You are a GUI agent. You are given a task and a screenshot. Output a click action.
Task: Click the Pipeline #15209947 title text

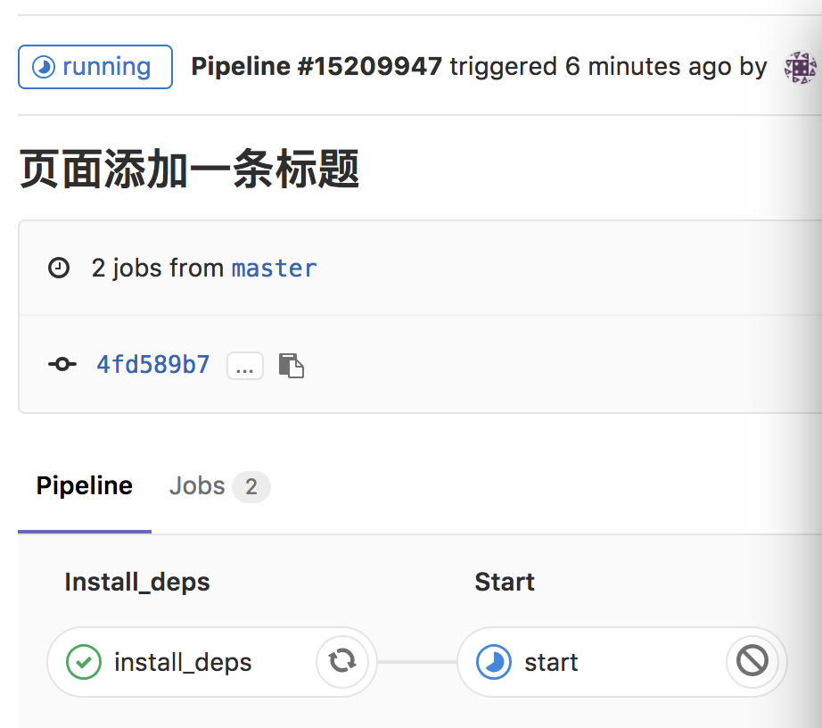[316, 67]
